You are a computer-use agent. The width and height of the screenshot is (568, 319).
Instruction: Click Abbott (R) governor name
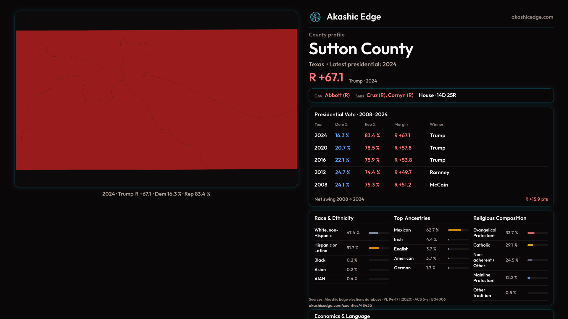click(x=337, y=95)
